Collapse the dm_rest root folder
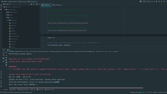Screen dimensions: 167x94 [3, 7]
